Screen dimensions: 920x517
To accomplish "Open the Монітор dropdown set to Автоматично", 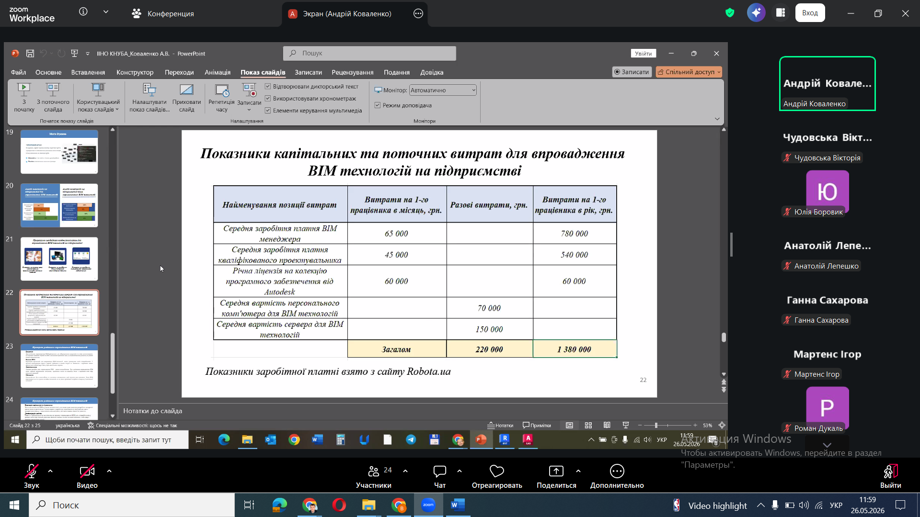I will (x=443, y=90).
